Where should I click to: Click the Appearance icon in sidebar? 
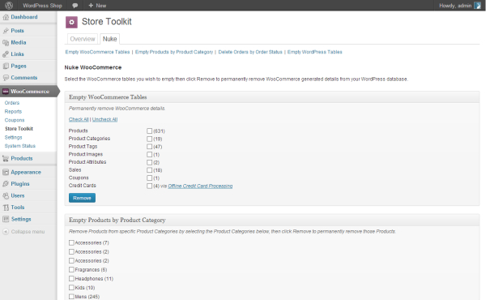(6, 172)
